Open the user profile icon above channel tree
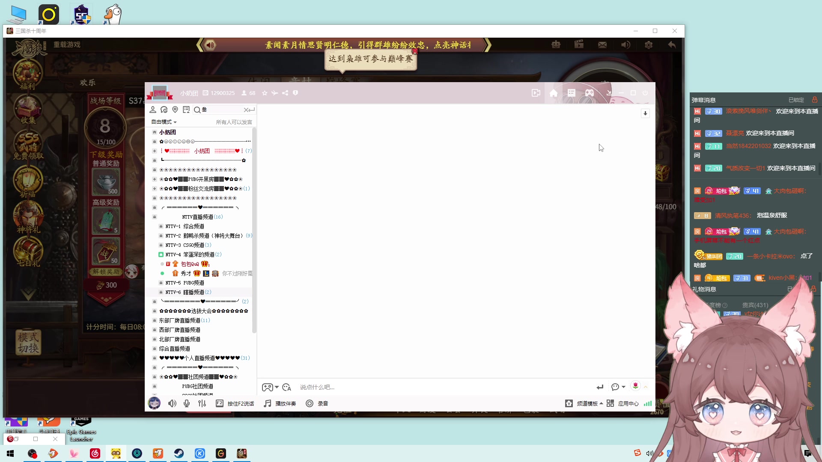 [153, 110]
